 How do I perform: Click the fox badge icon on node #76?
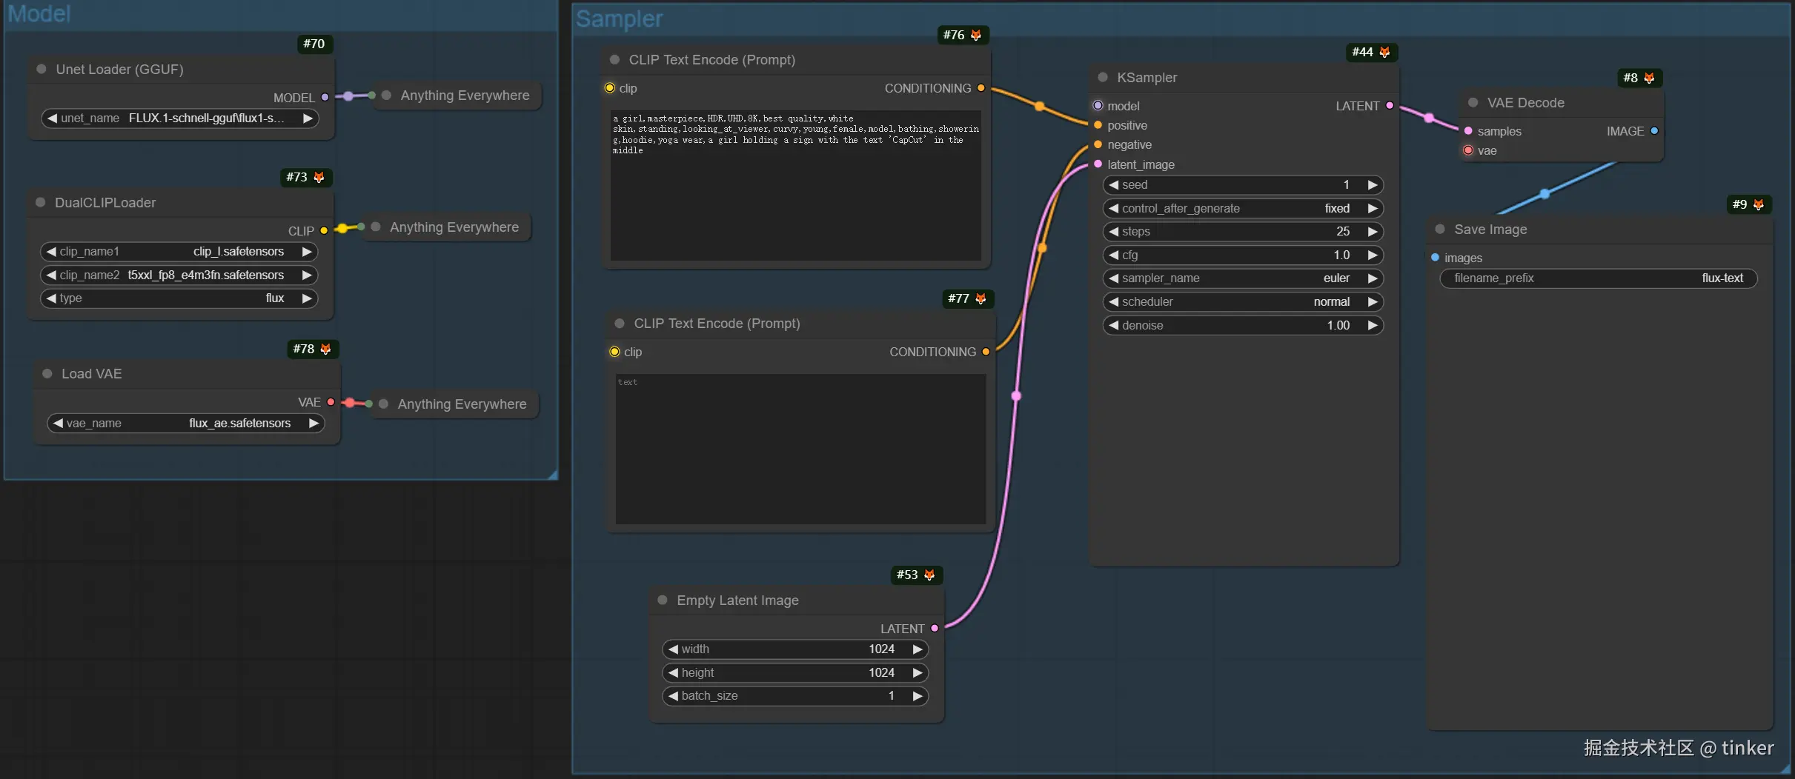click(975, 35)
